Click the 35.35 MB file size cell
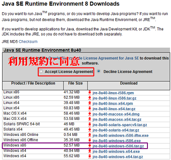Screen dimensions: 171x160 [x=72, y=140]
